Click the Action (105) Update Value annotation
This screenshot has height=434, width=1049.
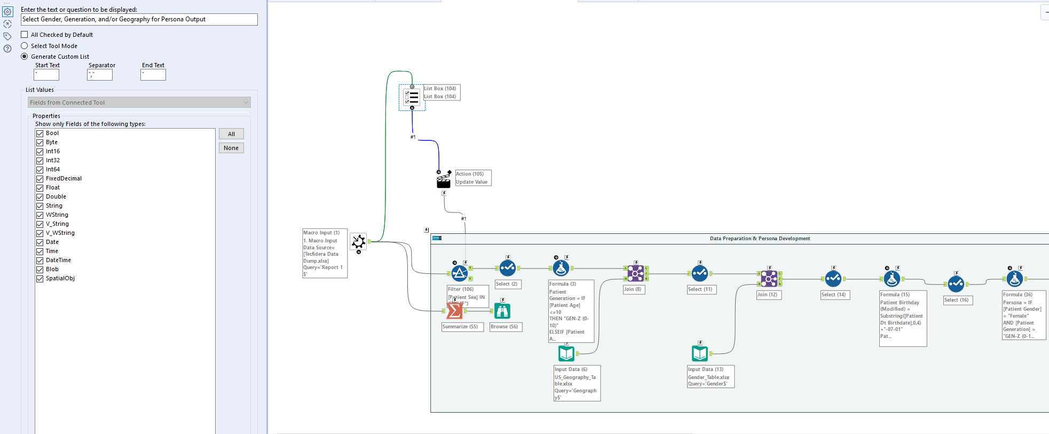pyautogui.click(x=472, y=178)
